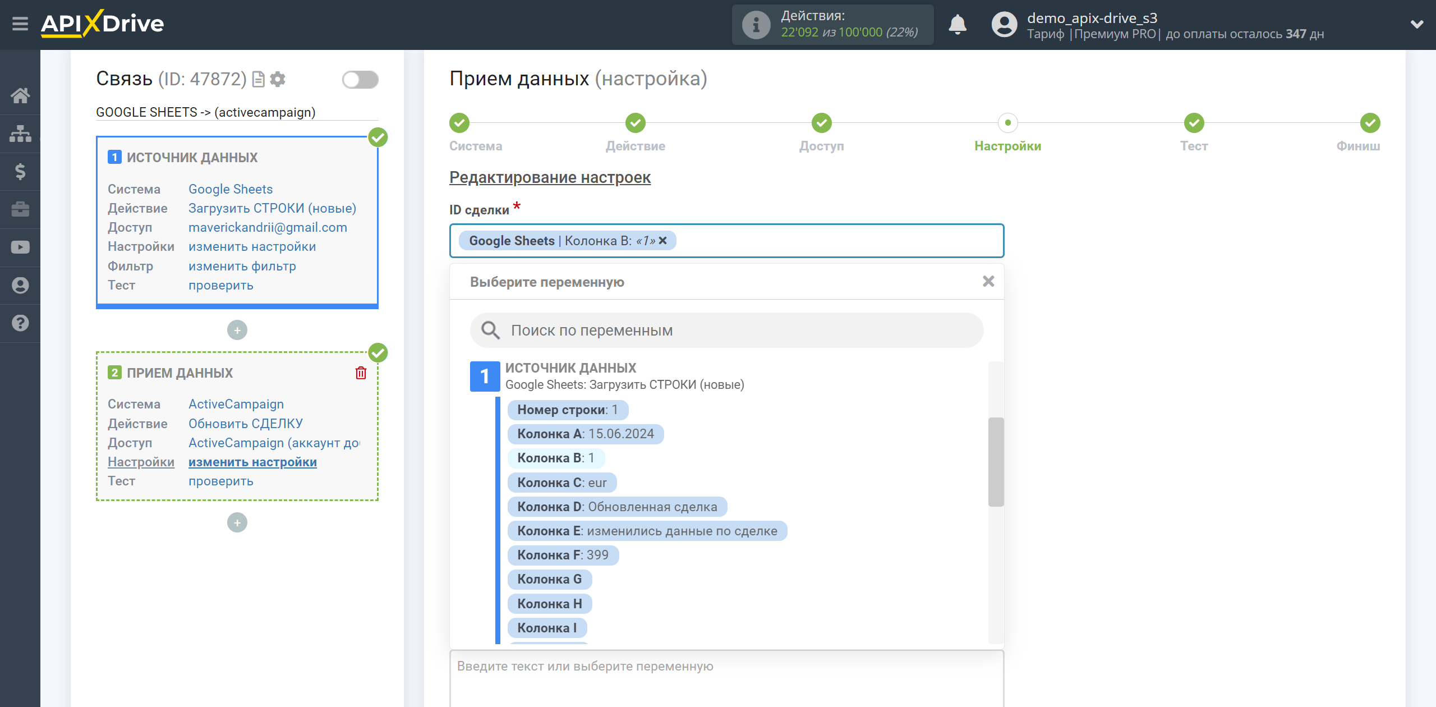Open Загрузить СТРОКИ (новые) action link
Viewport: 1436px width, 707px height.
[x=272, y=208]
